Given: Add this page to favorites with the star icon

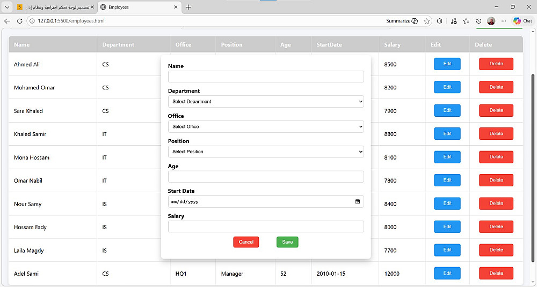Looking at the screenshot, I should click(x=426, y=21).
